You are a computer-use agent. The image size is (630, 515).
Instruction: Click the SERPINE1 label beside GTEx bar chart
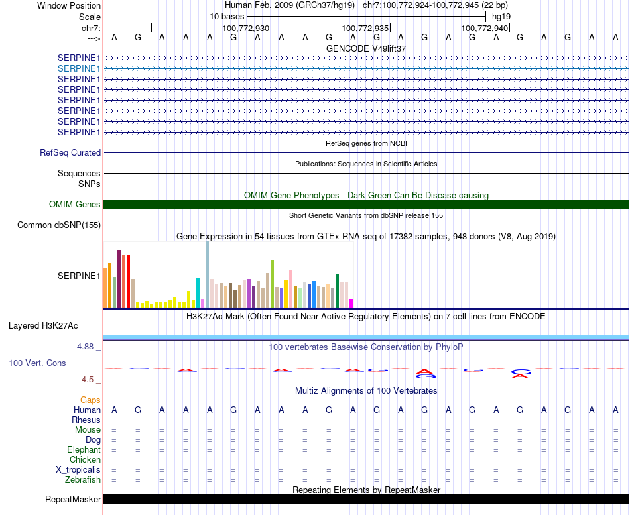[x=79, y=276]
